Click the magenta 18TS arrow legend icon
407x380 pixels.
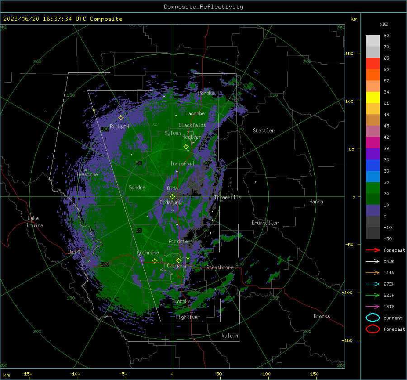pyautogui.click(x=373, y=307)
